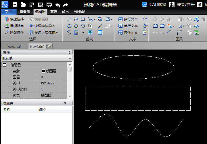Open the 文件 menu

9,12
